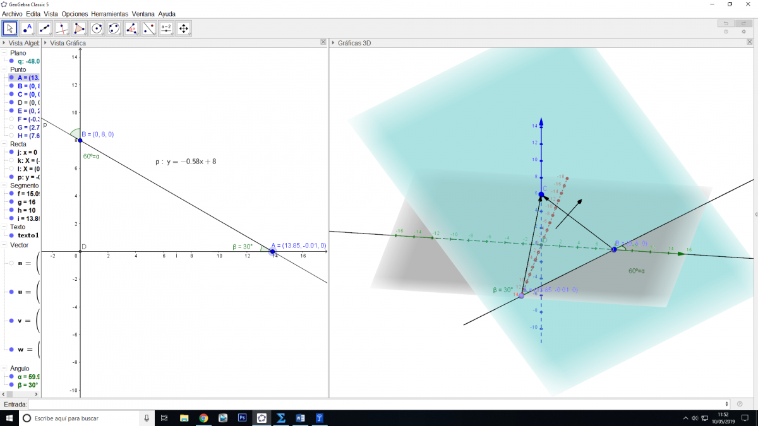The image size is (758, 426).
Task: Click the Entrada input field
Action: (378, 404)
